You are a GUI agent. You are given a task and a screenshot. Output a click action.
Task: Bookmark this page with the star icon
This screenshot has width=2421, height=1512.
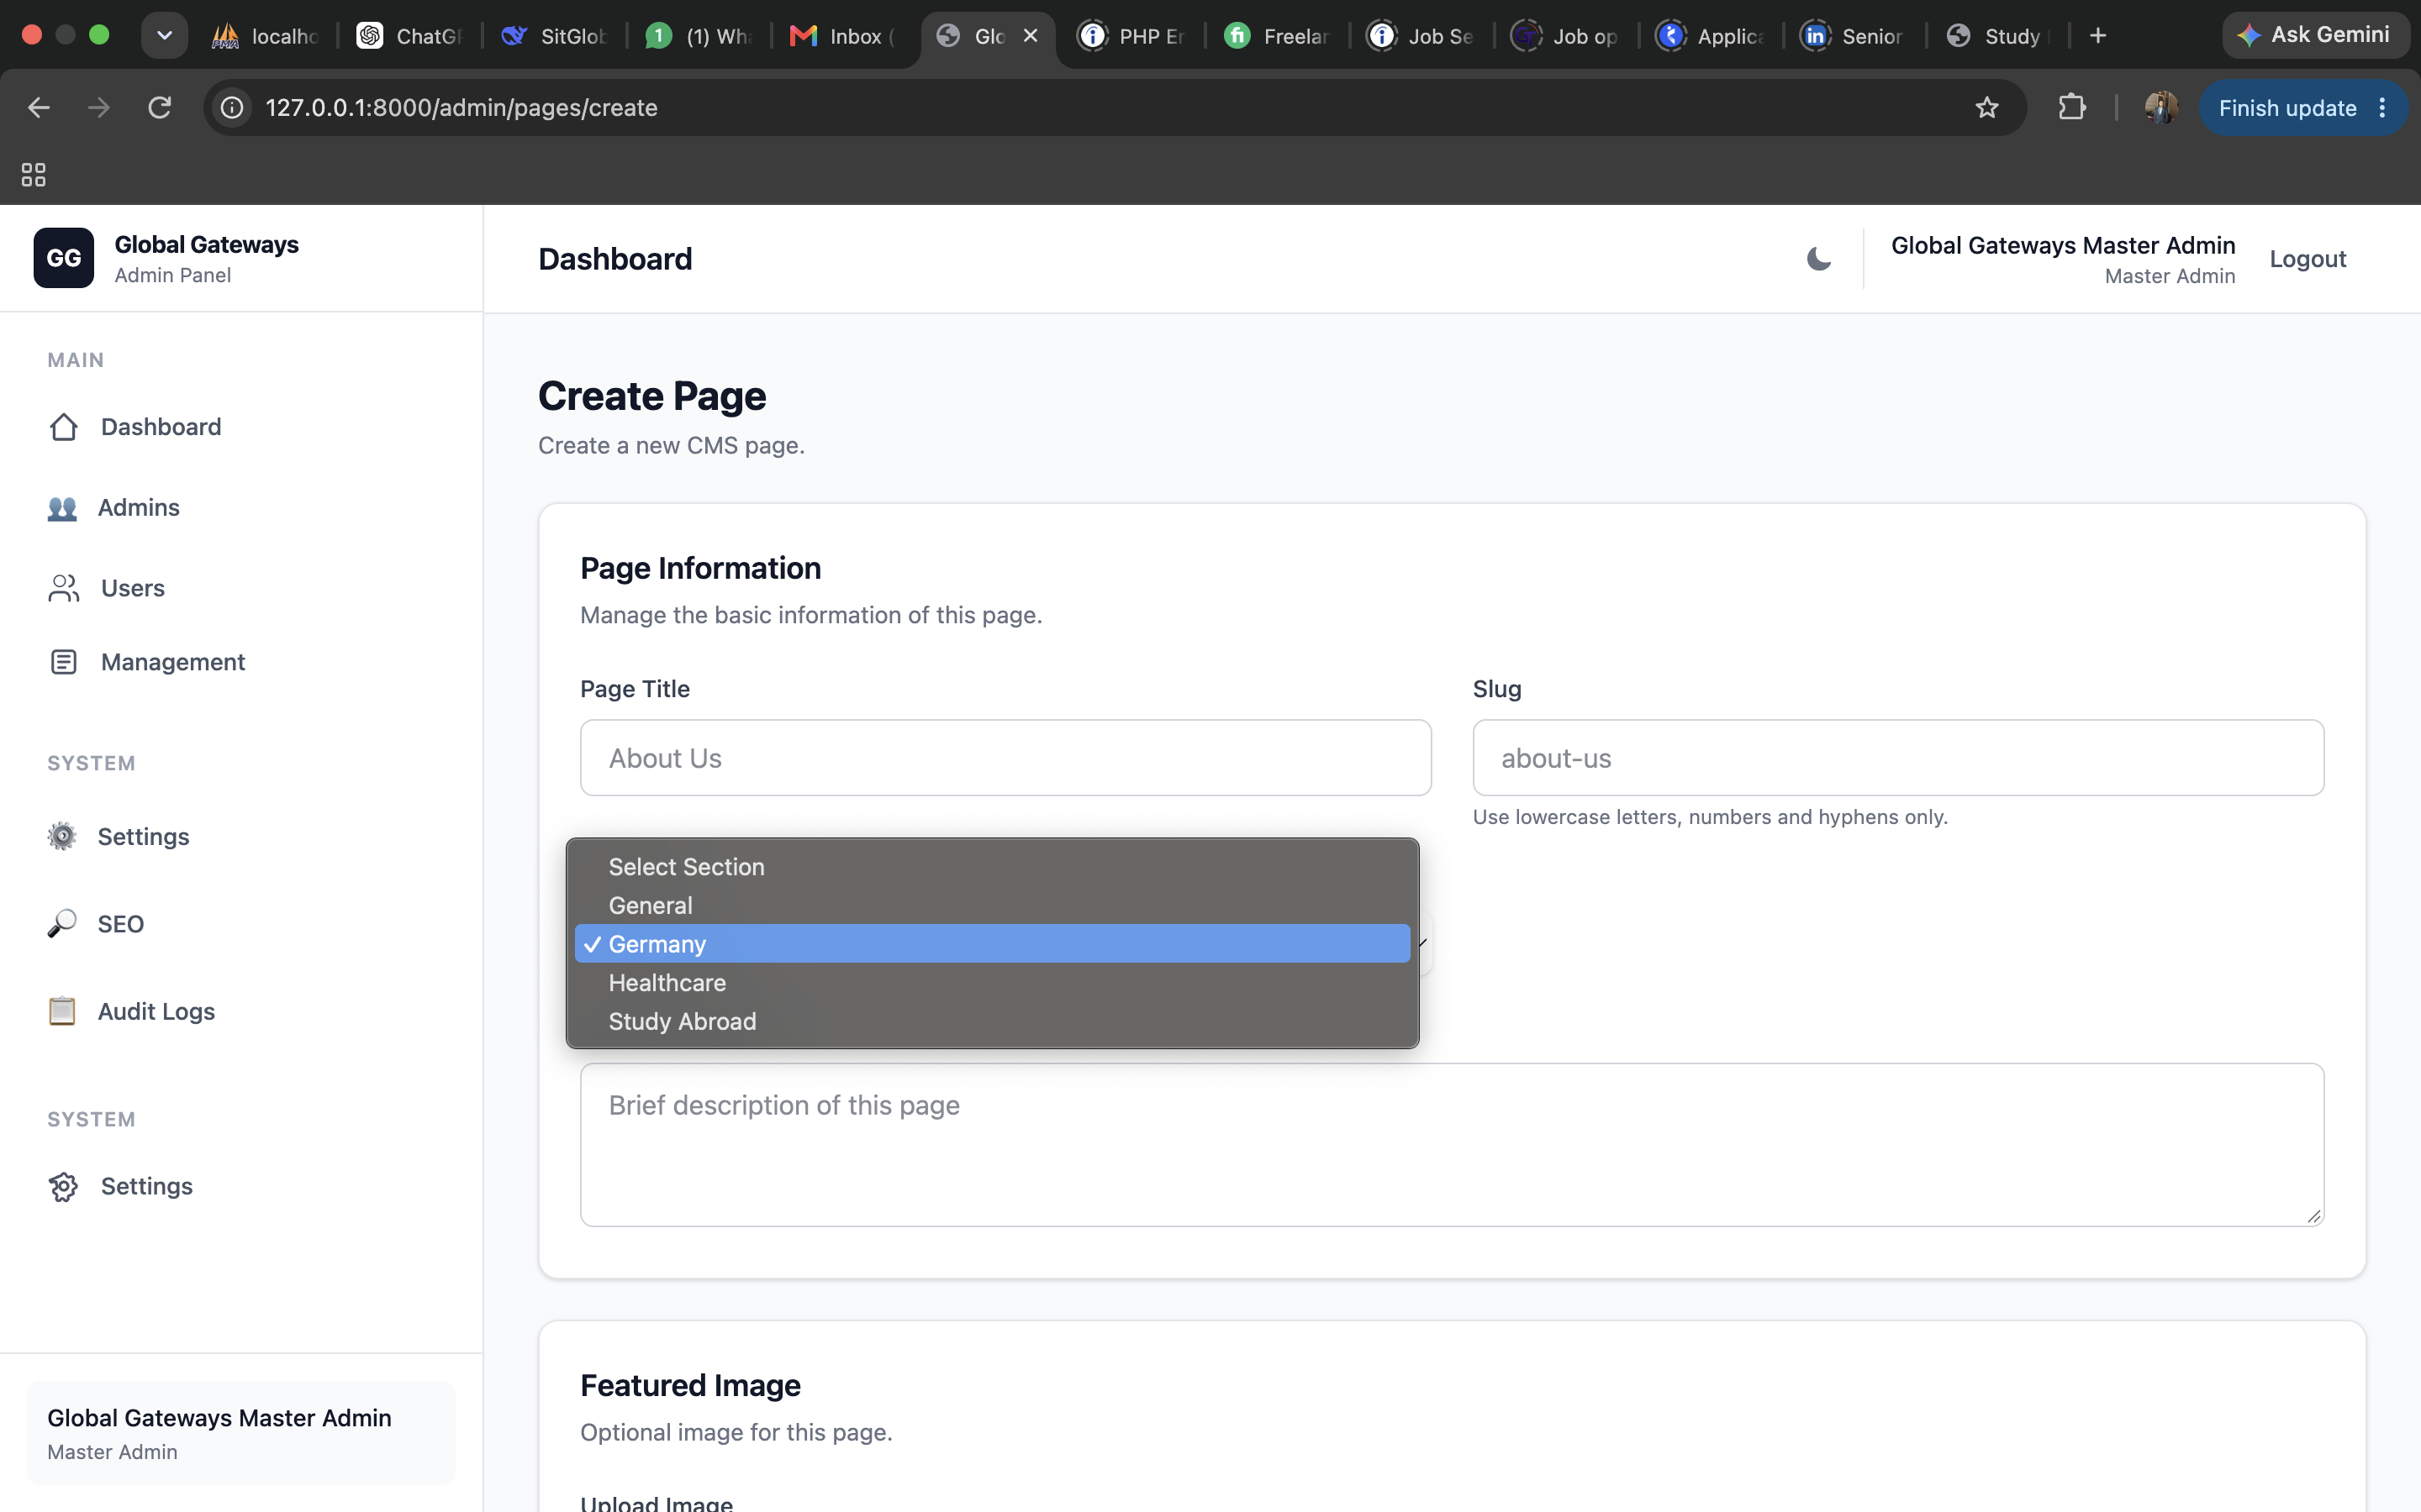click(1987, 108)
